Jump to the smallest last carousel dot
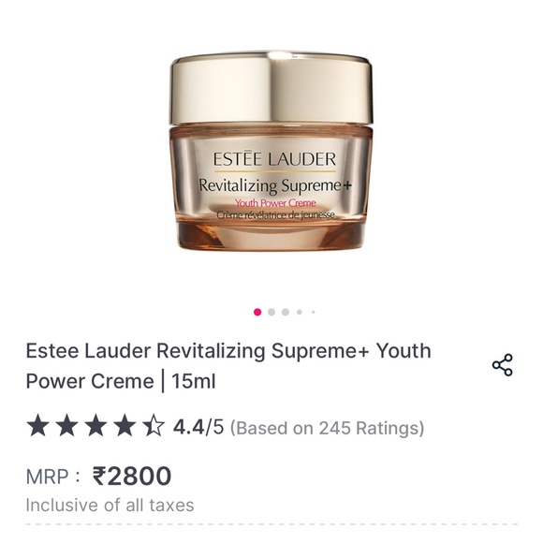Viewport: 543px width, 543px height. coord(313,312)
